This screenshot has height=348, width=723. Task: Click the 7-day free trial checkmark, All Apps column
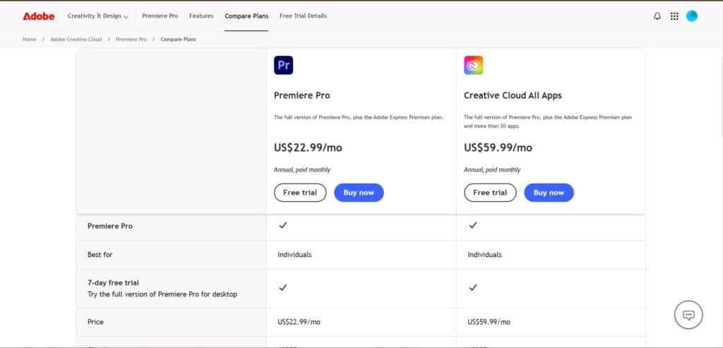[x=472, y=287]
